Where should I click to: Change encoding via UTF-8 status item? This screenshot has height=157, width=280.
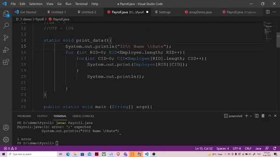(237, 148)
